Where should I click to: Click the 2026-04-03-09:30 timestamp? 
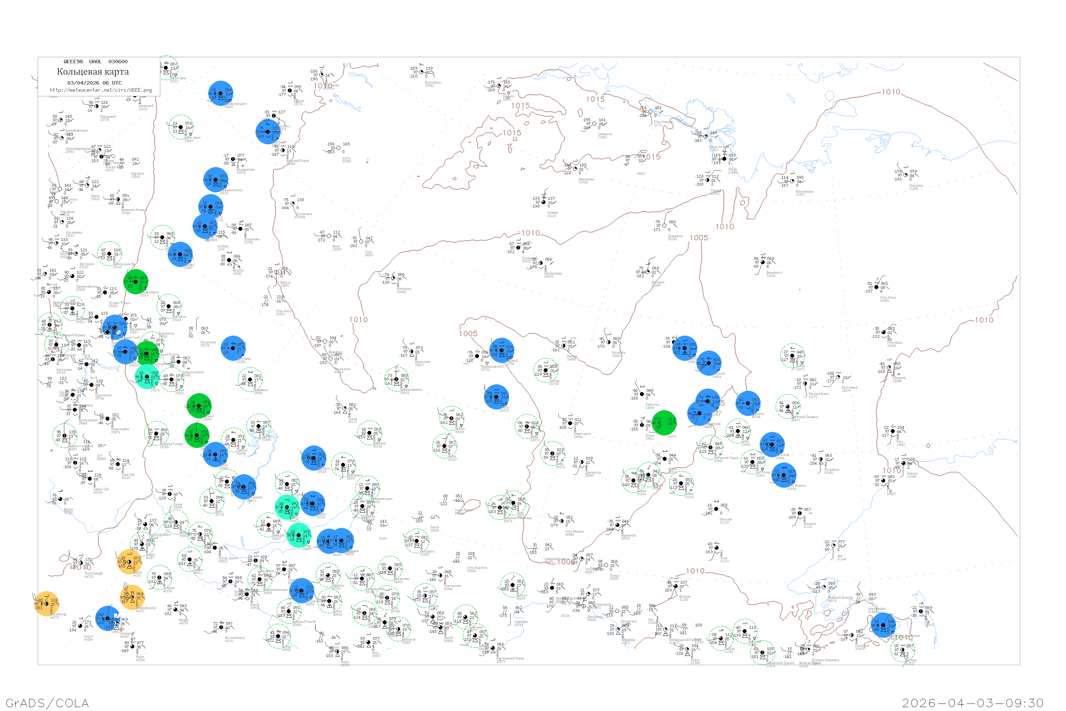point(973,703)
